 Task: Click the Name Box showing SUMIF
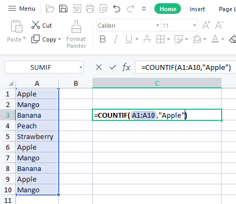pyautogui.click(x=41, y=67)
